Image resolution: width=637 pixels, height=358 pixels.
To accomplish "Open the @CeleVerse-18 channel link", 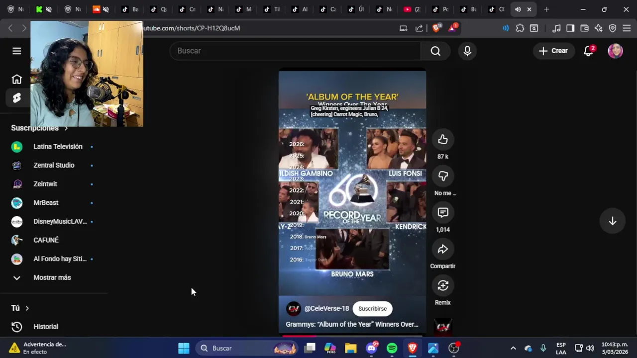I will click(326, 308).
